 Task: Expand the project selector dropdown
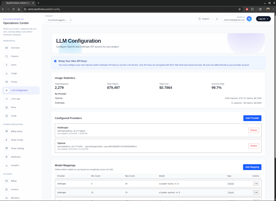pyautogui.click(x=59, y=20)
